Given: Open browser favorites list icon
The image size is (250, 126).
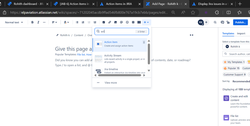Looking at the screenshot, I should click(239, 12).
